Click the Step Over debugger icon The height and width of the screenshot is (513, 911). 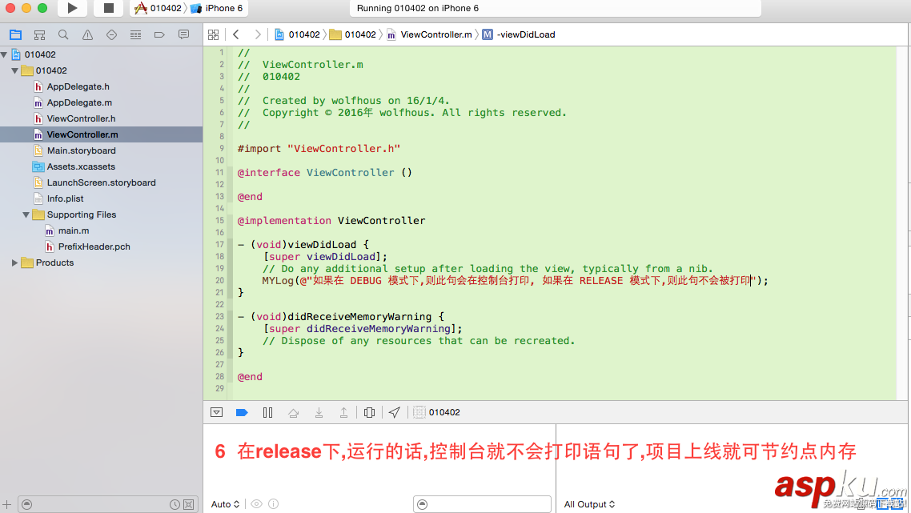tap(293, 411)
